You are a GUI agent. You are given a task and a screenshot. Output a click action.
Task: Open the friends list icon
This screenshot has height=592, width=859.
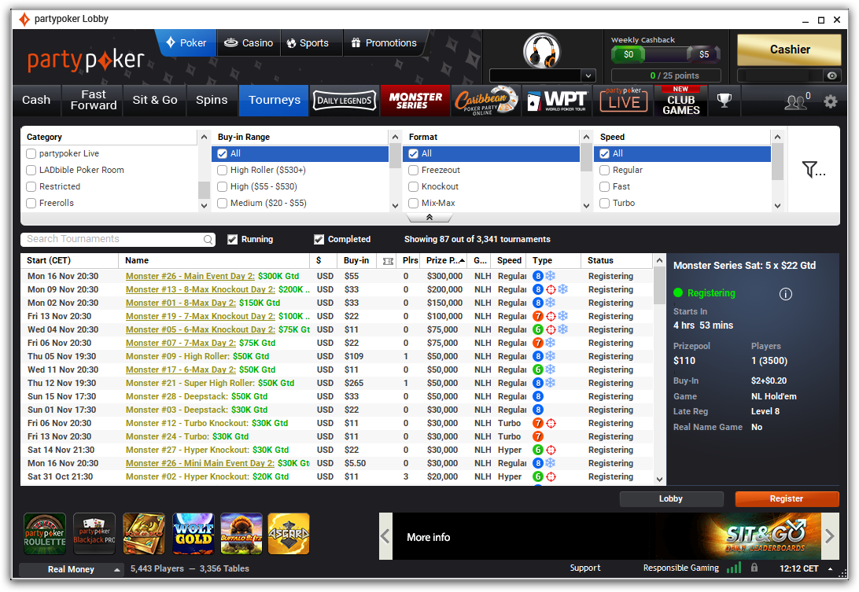pyautogui.click(x=796, y=101)
